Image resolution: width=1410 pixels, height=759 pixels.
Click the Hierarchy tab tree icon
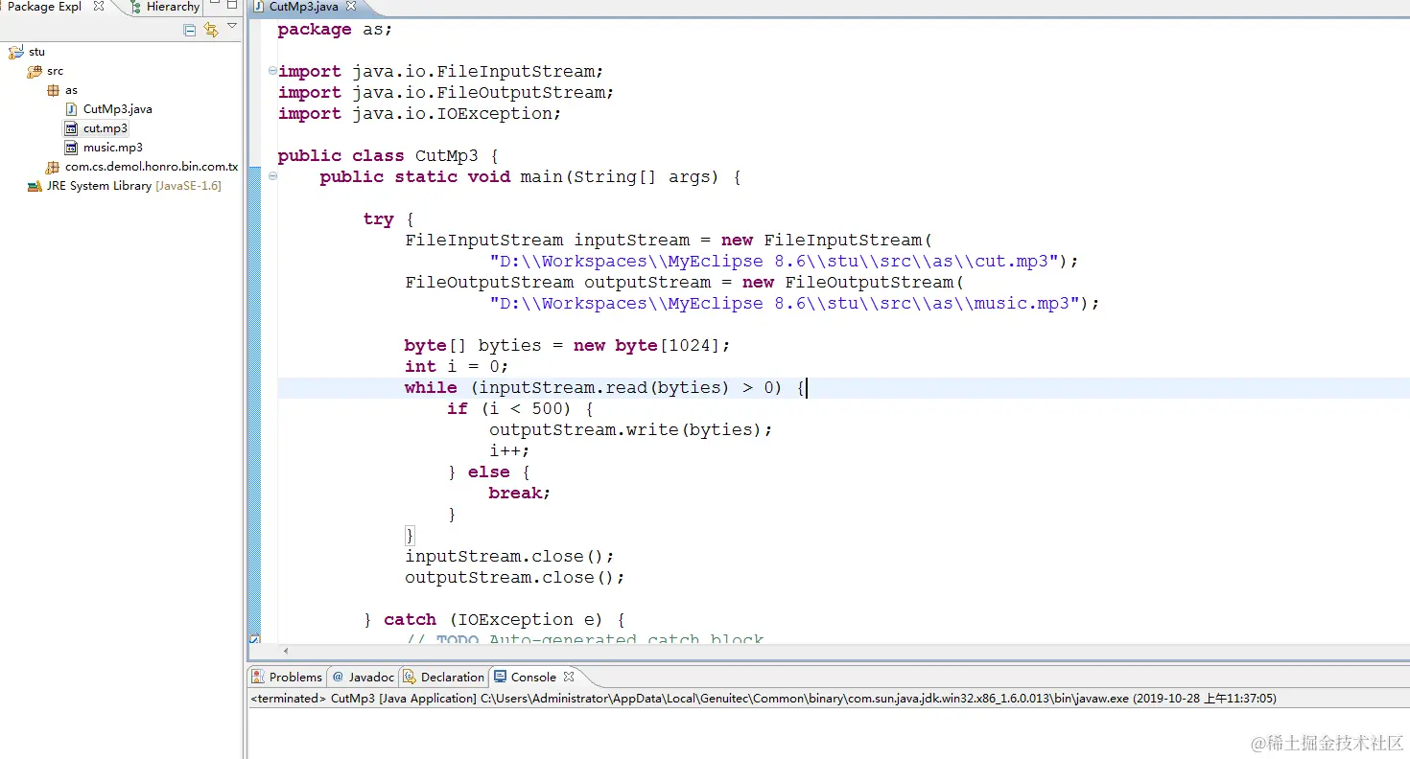[x=135, y=7]
